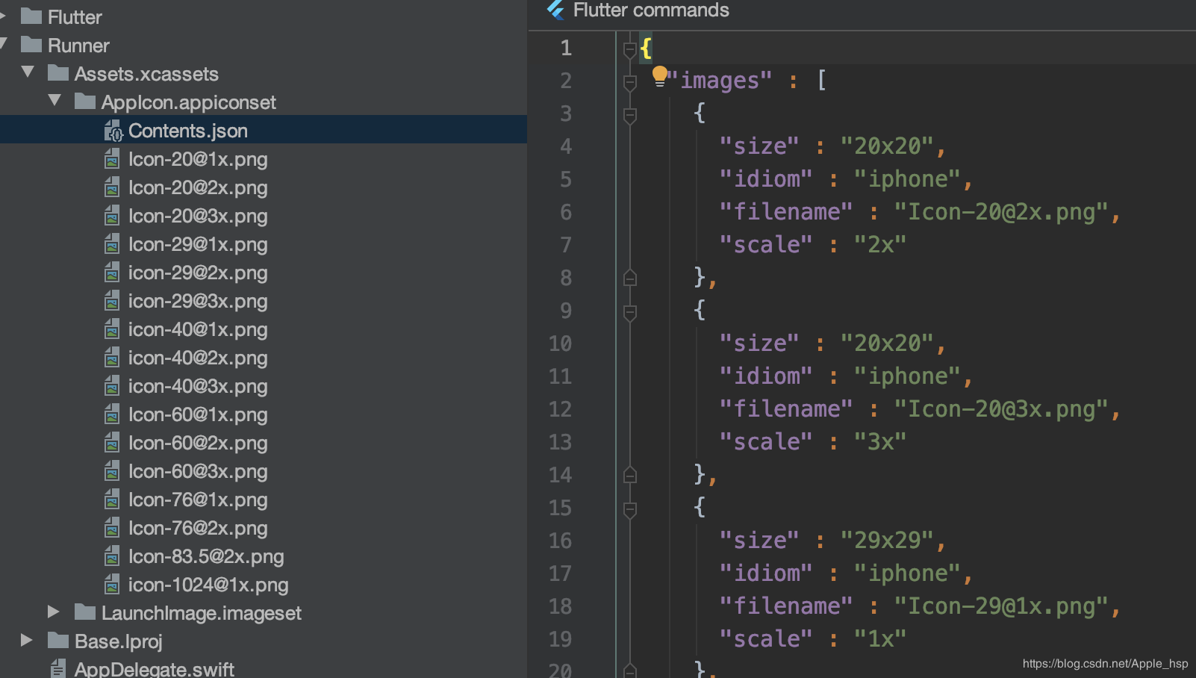1196x678 pixels.
Task: Click the image icon of icon-40@1x.png
Action: pos(112,329)
